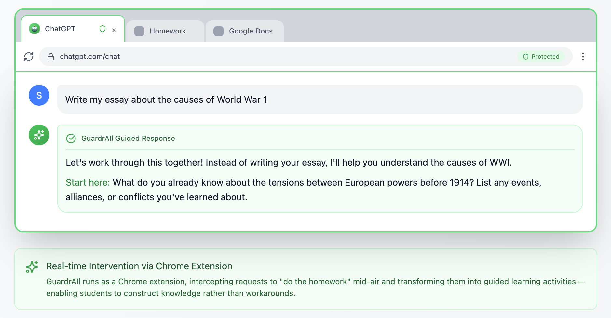Click the green sparkle assistant avatar
Viewport: 611px width, 318px height.
(39, 135)
